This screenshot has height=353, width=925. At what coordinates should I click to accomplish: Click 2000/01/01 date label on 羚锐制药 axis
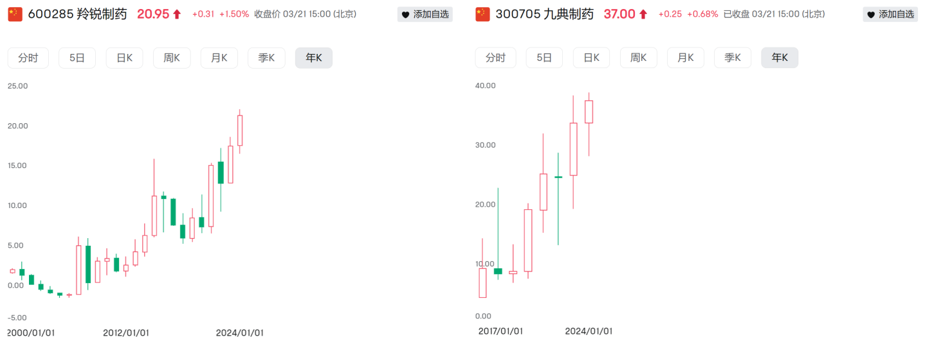click(31, 332)
